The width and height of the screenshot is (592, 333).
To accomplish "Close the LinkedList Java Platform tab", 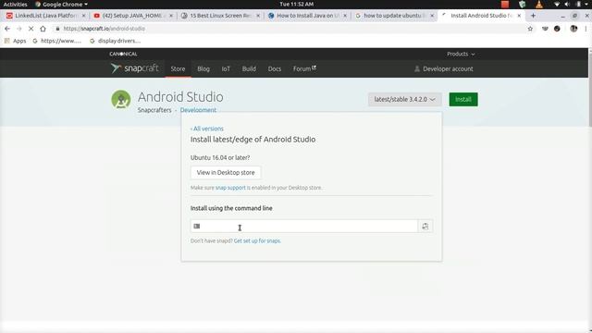I will point(83,16).
